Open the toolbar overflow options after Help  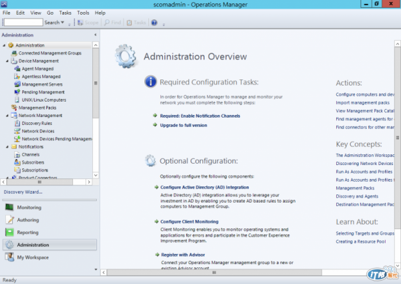coord(164,25)
